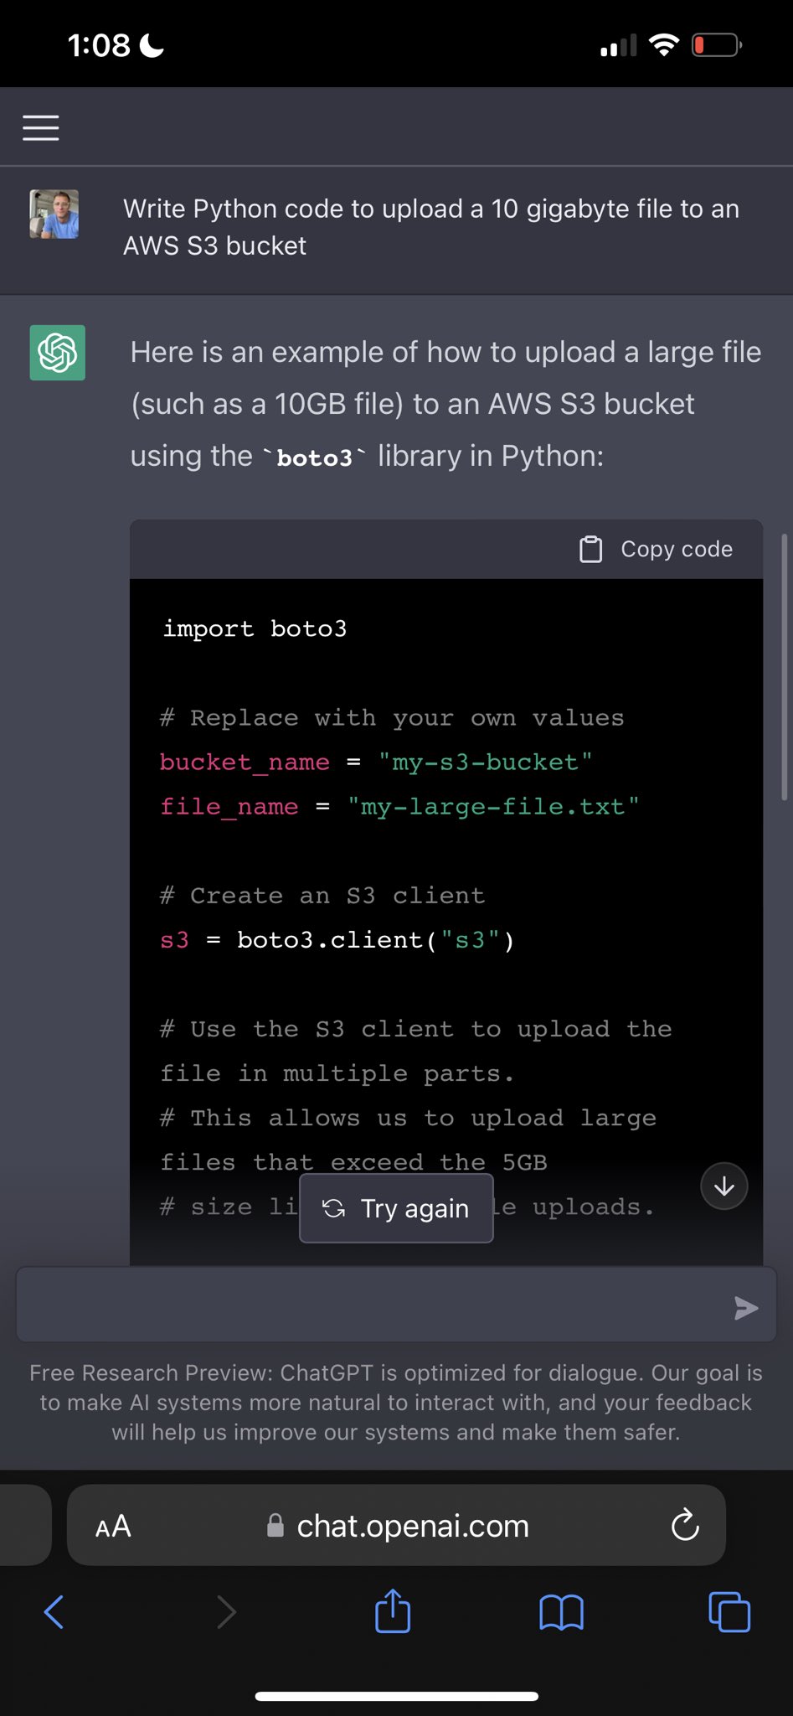Reload the page in Safari
This screenshot has width=793, height=1716.
click(685, 1526)
